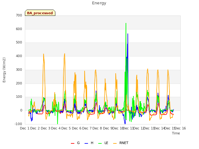The image size is (199, 149).
Task: Click the Energy chart title
Action: tap(99, 3)
